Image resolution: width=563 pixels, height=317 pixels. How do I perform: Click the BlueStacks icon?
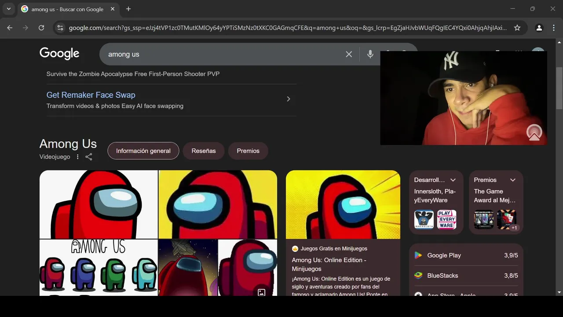point(418,276)
